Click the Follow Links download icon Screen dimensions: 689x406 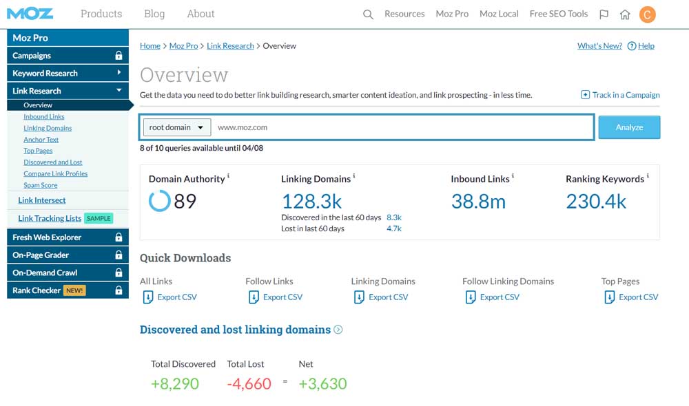coord(254,297)
